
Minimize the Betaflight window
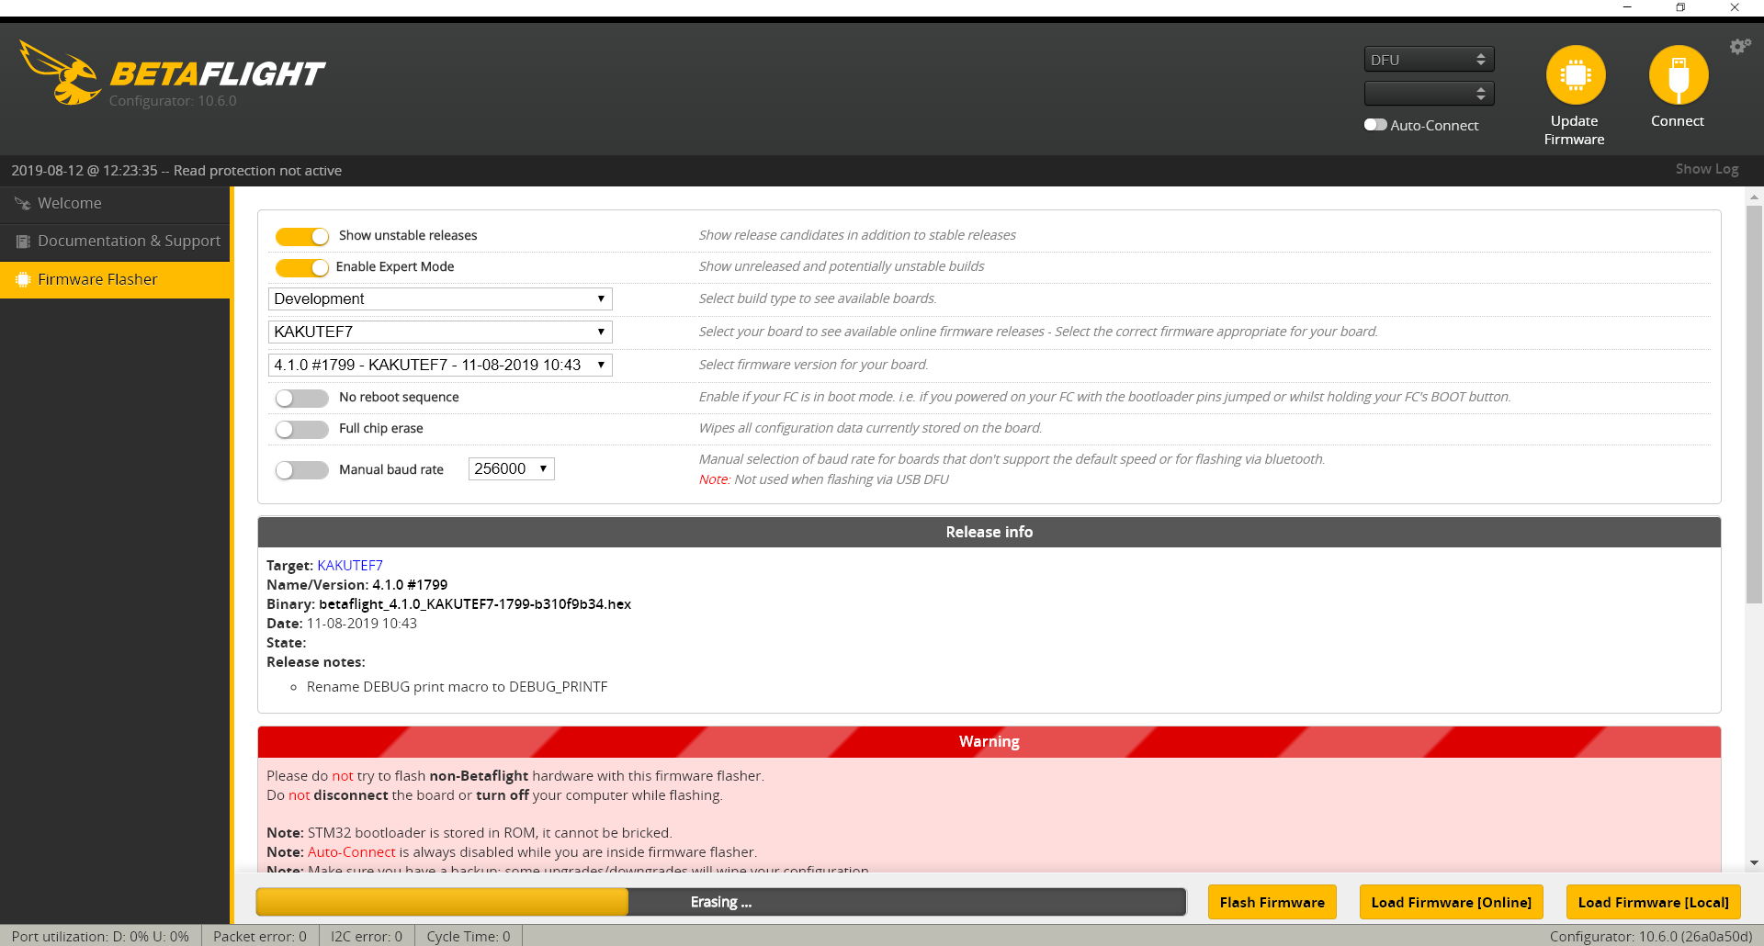1627,7
